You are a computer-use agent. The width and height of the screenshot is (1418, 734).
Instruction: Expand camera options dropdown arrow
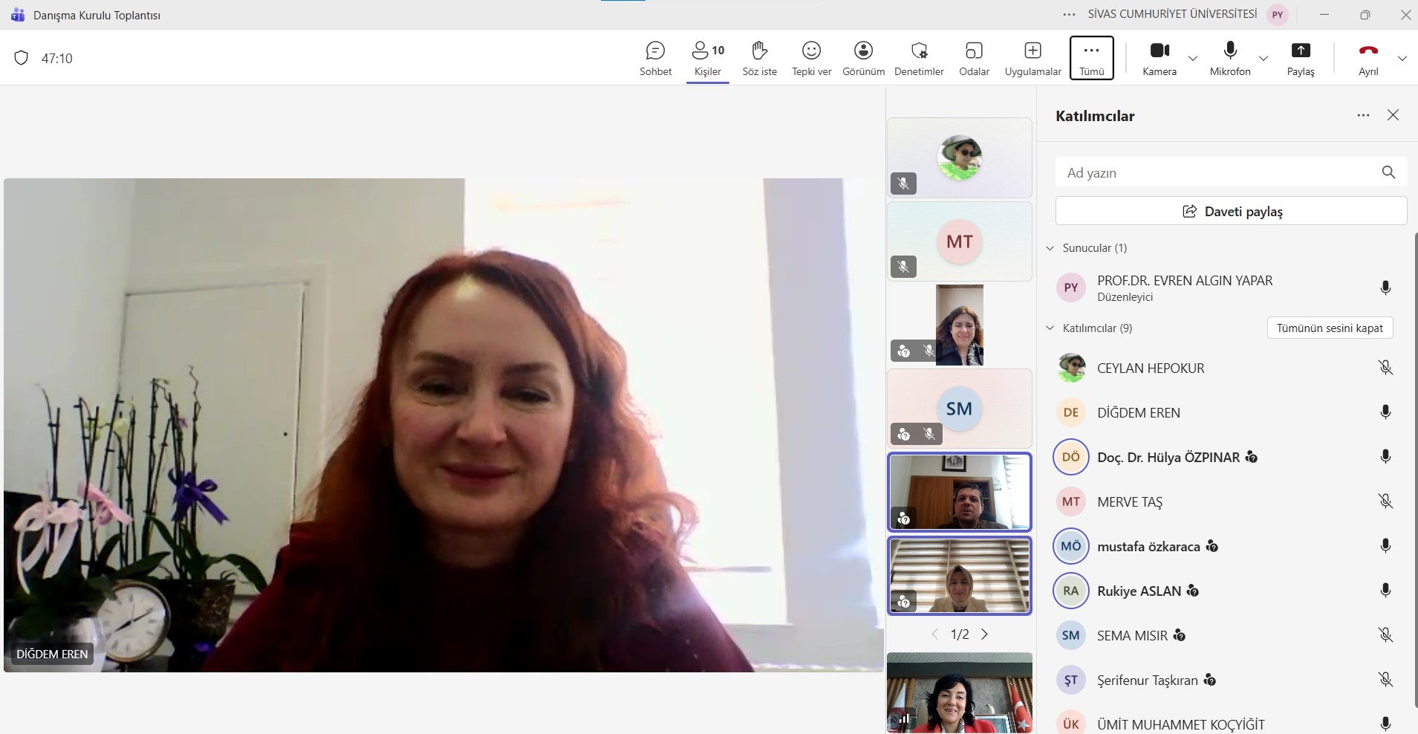pyautogui.click(x=1193, y=58)
